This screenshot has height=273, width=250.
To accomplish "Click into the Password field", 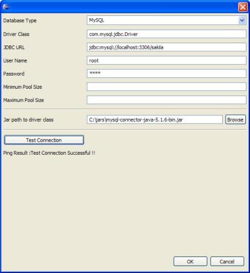I will click(166, 73).
